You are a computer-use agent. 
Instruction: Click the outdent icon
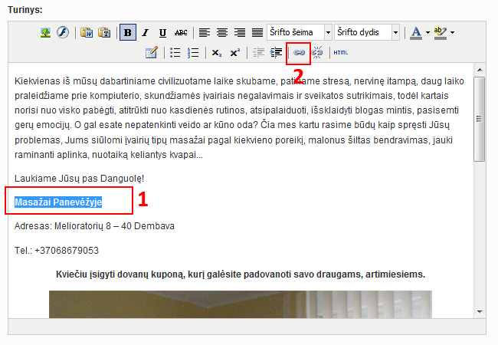(258, 53)
